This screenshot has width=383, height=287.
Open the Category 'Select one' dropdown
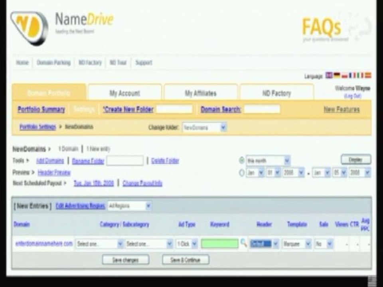[x=99, y=244]
